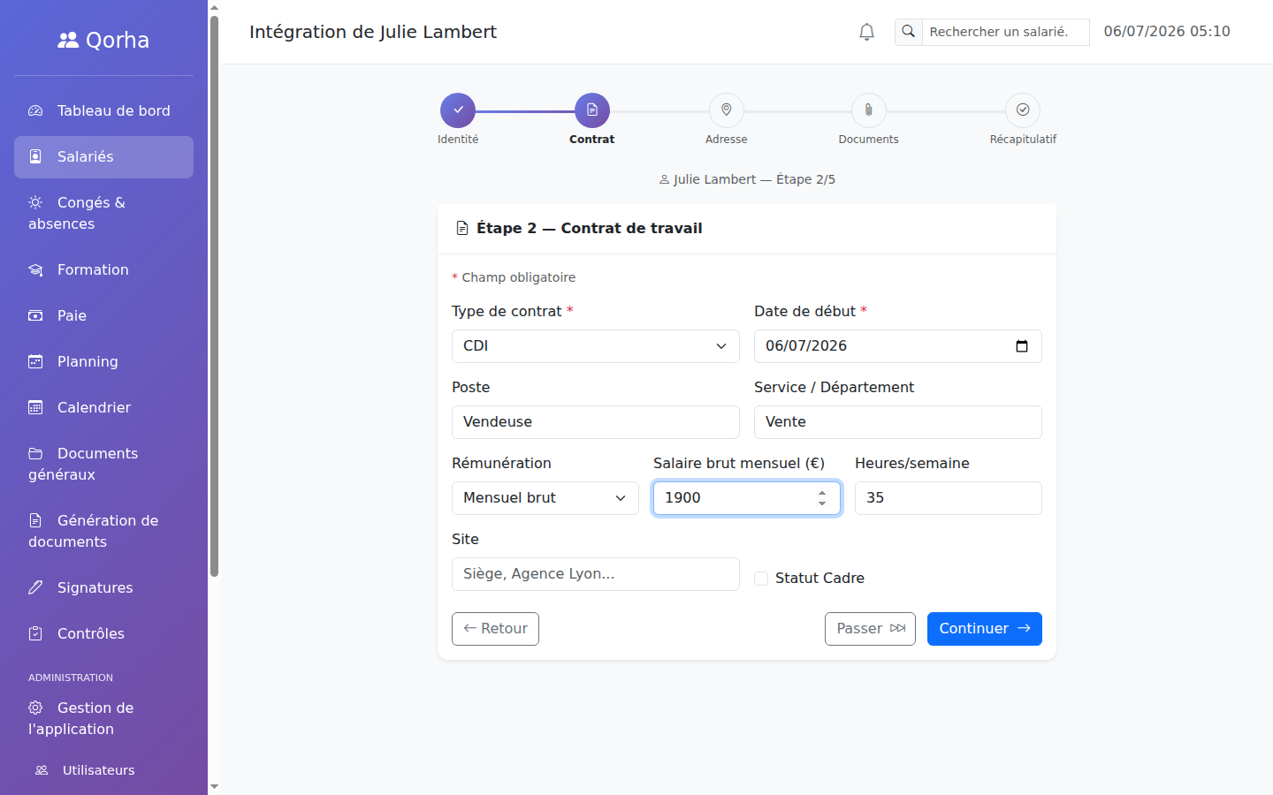Image resolution: width=1273 pixels, height=795 pixels.
Task: Click the Service / Département field
Action: pyautogui.click(x=898, y=422)
